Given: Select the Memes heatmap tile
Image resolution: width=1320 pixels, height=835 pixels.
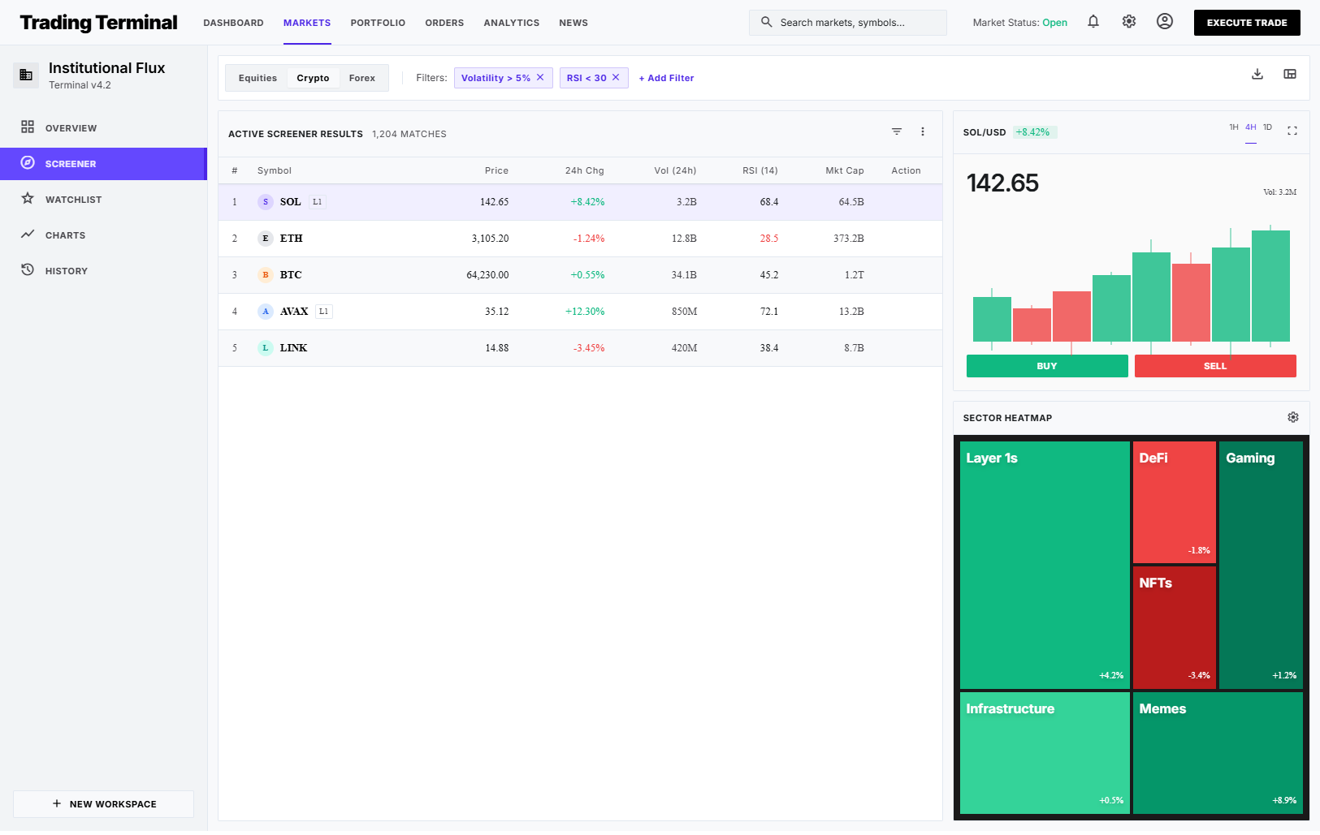Looking at the screenshot, I should (x=1218, y=753).
